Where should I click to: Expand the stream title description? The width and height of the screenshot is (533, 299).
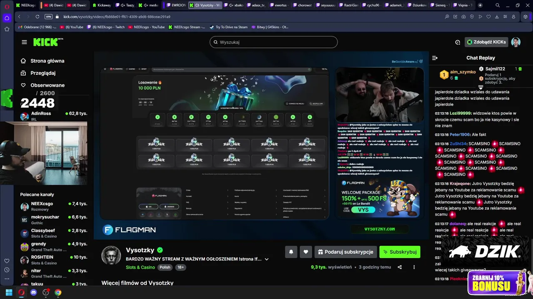[266, 259]
